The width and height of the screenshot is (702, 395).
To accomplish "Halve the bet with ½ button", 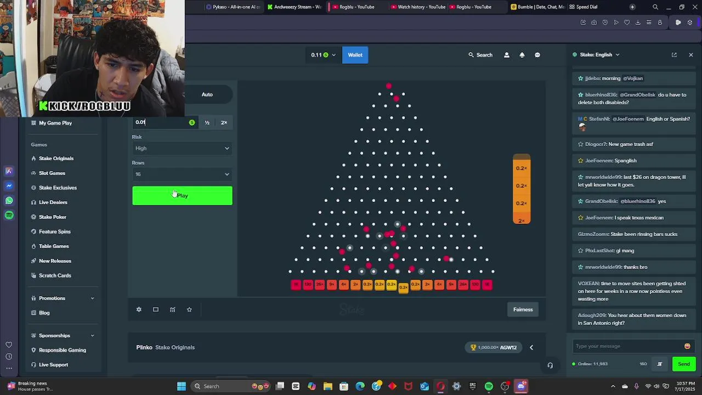I will click(x=207, y=122).
